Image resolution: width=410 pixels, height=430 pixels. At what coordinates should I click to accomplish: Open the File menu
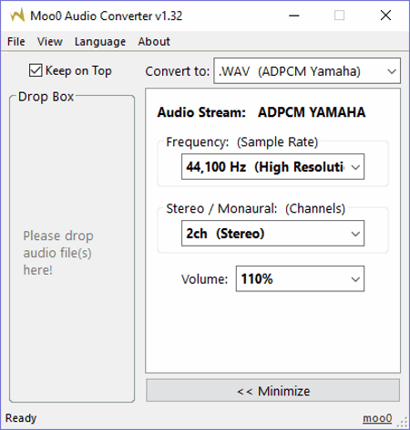16,42
